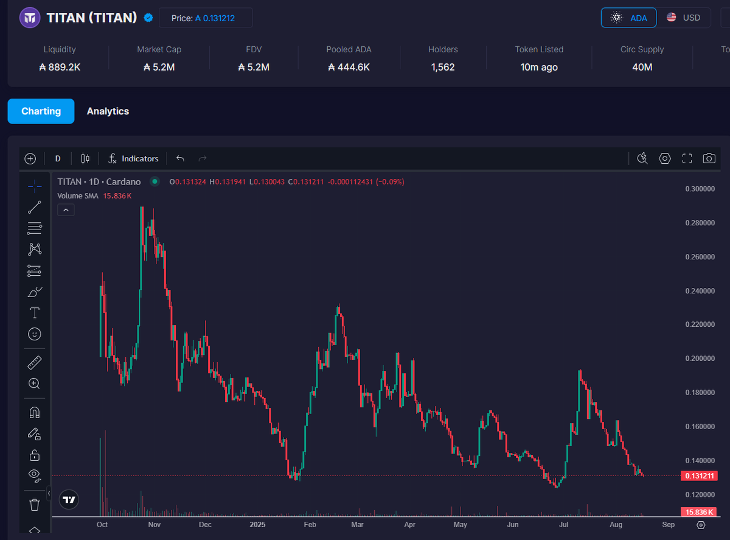Click the verified badge next to TITAN
Screen dimensions: 730x540
click(148, 18)
